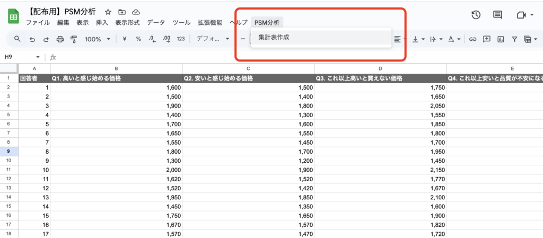Screen dimensions: 543x238
Task: Open the データ menu
Action: (156, 22)
